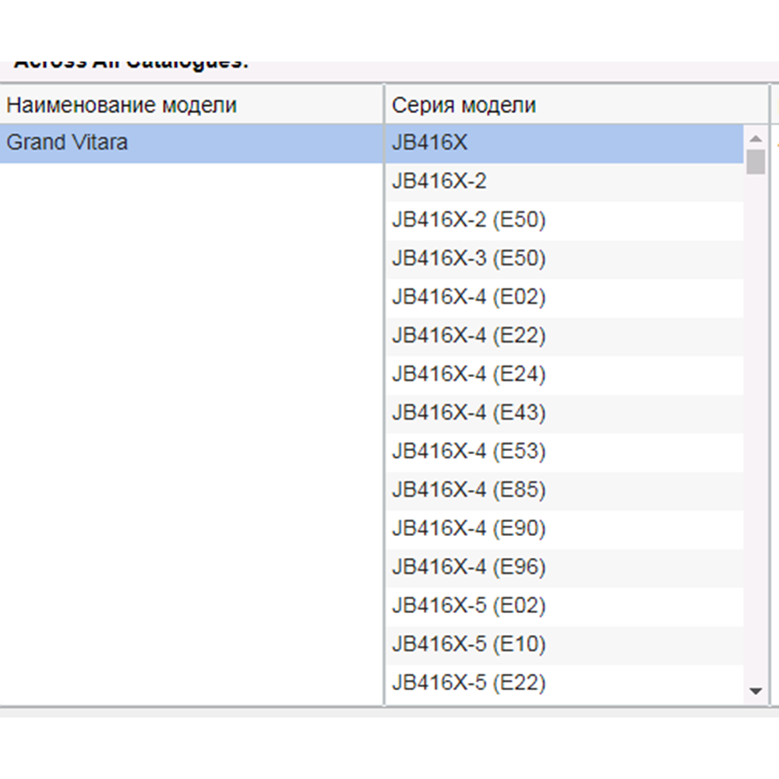Click scrollbar down arrow in series list

755,691
